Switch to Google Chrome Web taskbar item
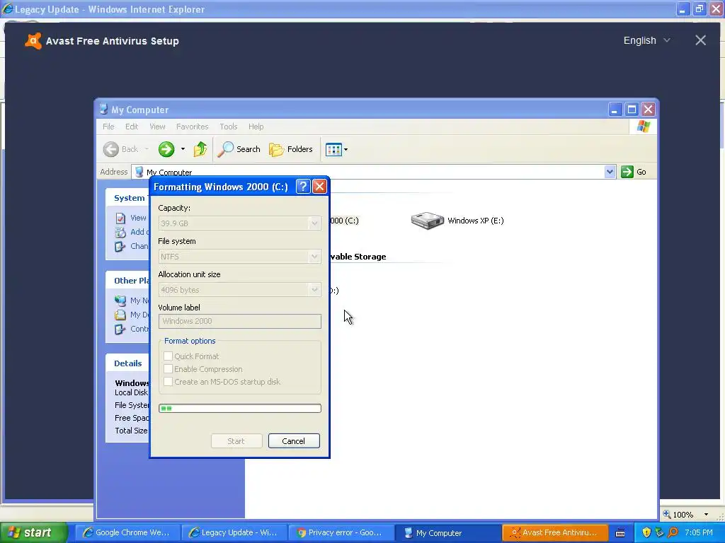This screenshot has width=725, height=543. point(127,533)
